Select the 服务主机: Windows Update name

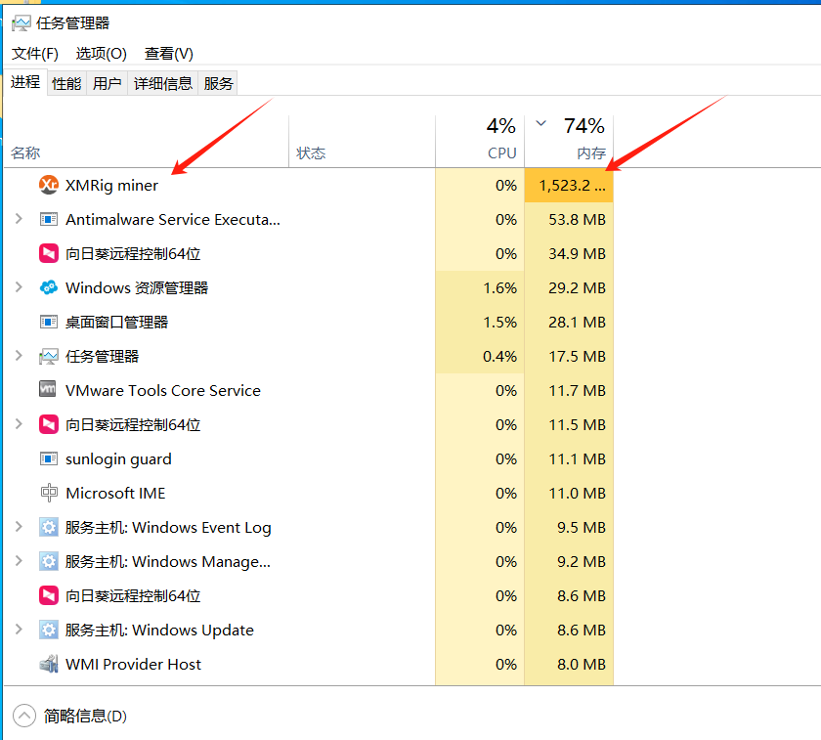coord(159,630)
